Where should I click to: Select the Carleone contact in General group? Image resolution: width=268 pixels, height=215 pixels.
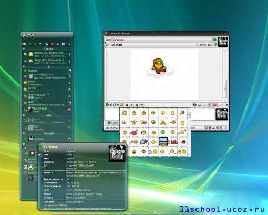(x=47, y=139)
